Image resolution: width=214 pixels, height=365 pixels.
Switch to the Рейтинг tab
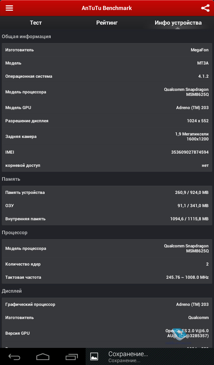pos(107,23)
